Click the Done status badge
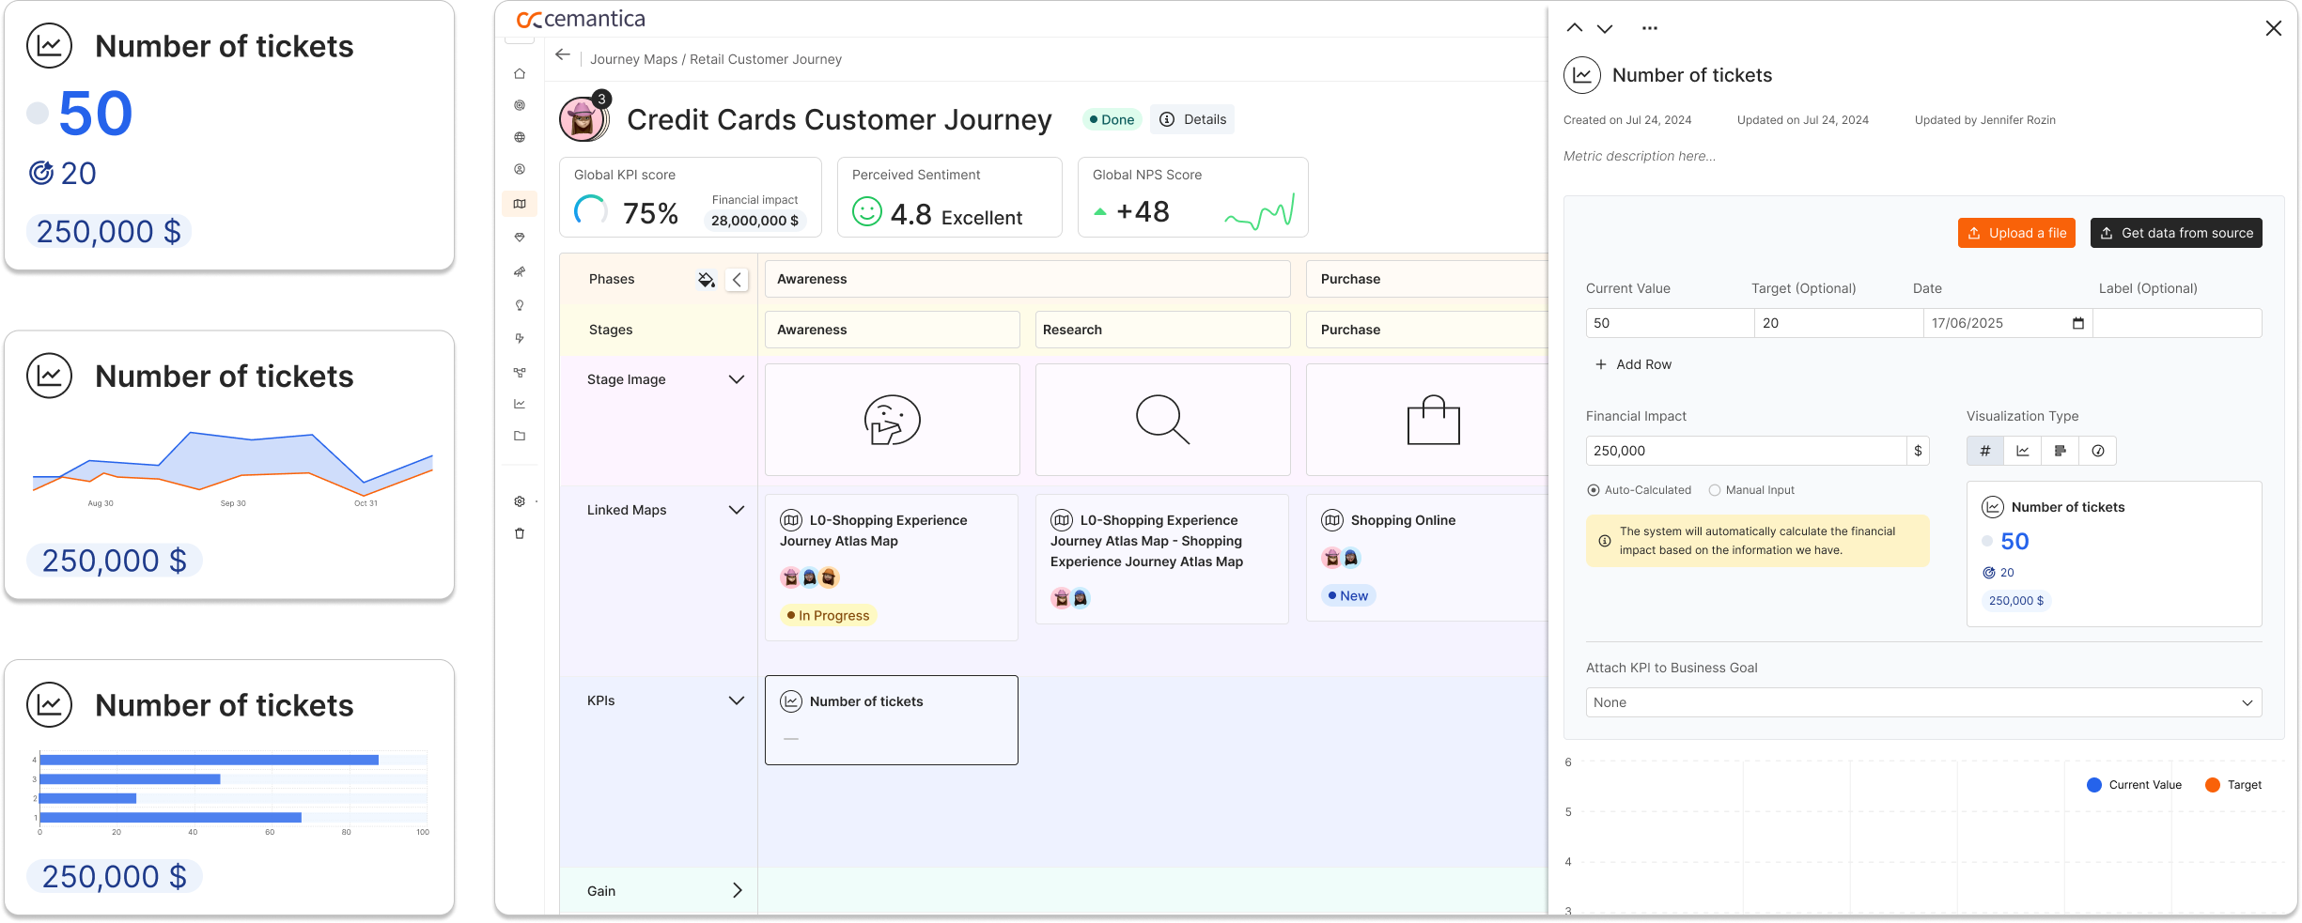 pyautogui.click(x=1112, y=119)
